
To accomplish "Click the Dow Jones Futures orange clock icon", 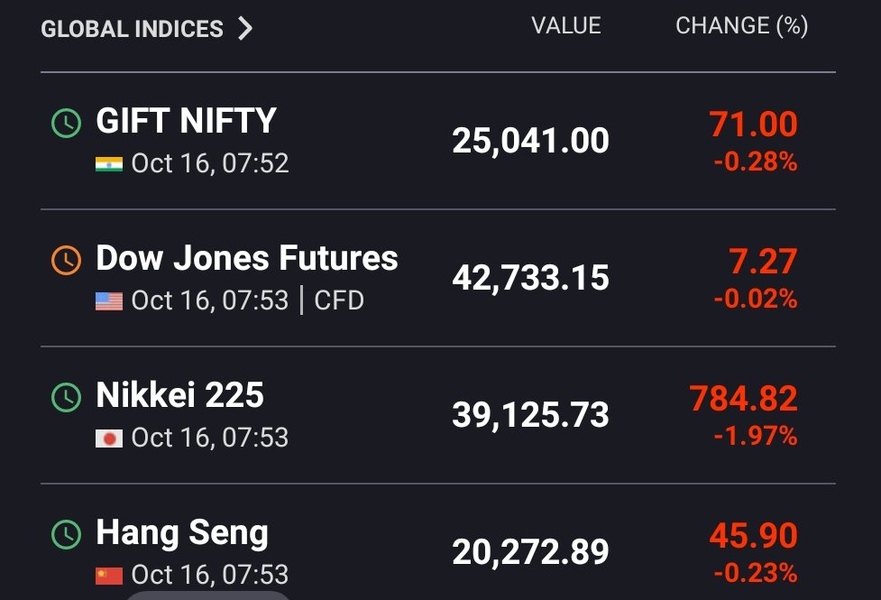I will tap(67, 260).
